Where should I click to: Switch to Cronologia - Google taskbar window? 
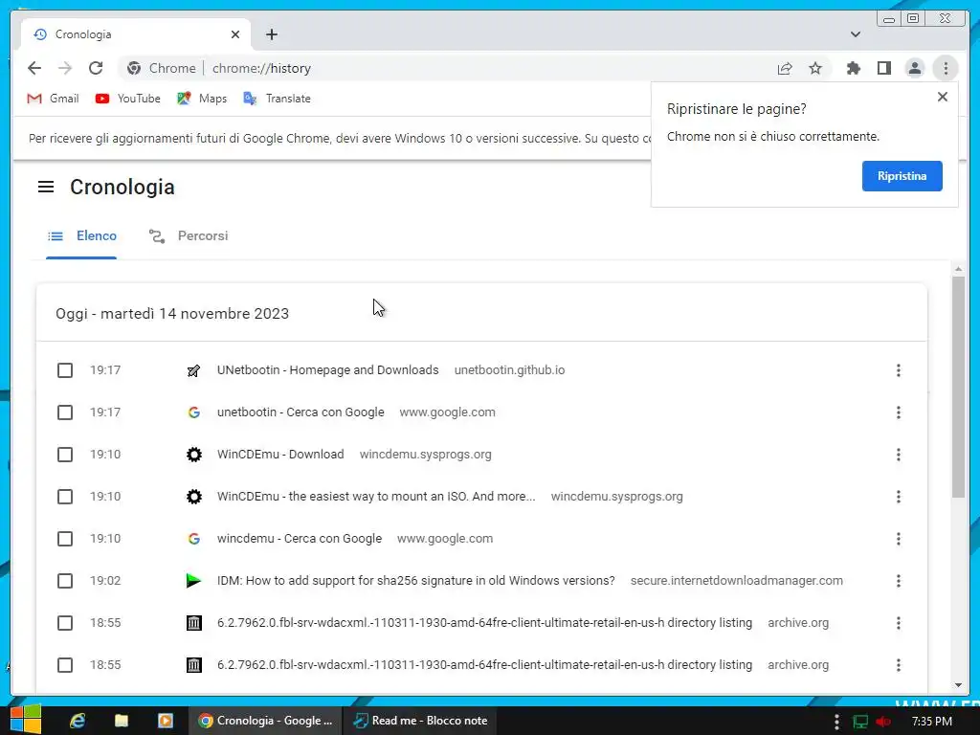tap(266, 721)
